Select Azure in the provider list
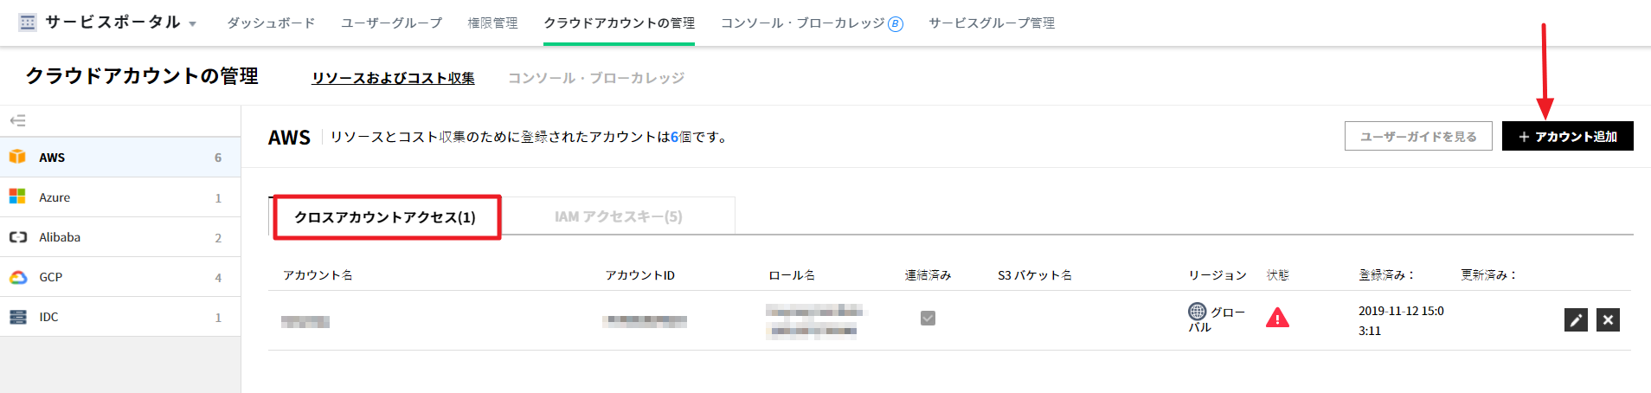The height and width of the screenshot is (393, 1651). coord(55,197)
